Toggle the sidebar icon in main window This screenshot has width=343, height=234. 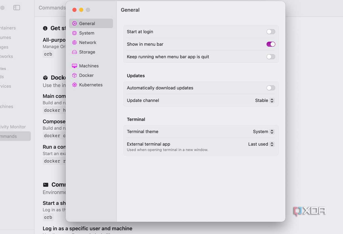(17, 8)
